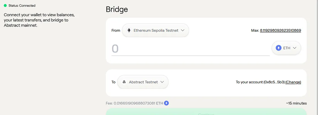Click the green connection status dot
Image resolution: width=318 pixels, height=115 pixels.
pos(5,5)
